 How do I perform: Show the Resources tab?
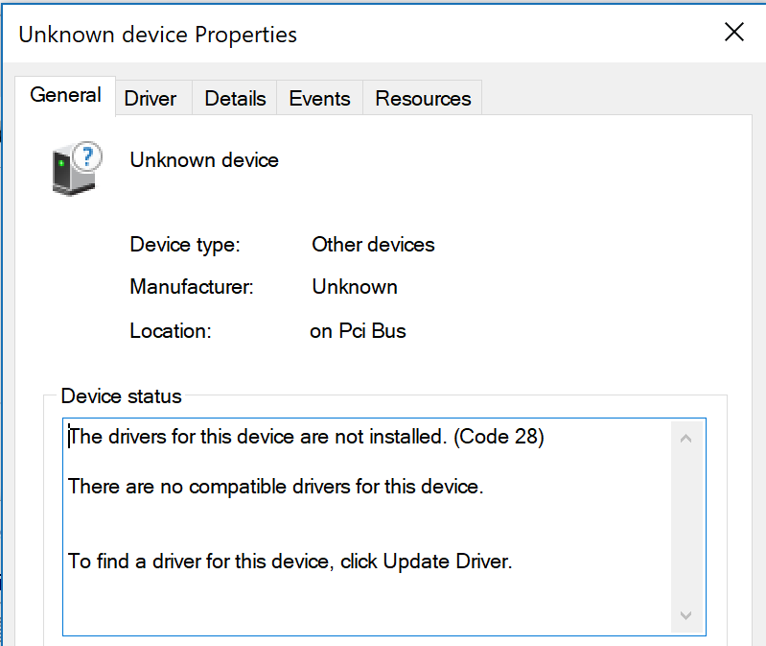click(x=423, y=98)
